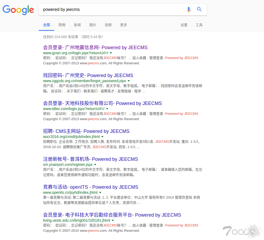Click the URL text sm.ynairport.com/register.jspx

[x=68, y=165]
